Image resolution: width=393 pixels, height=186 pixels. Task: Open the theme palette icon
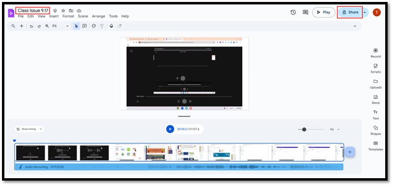[x=94, y=26]
